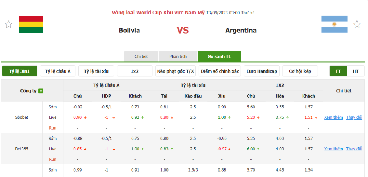This screenshot has height=177, width=368.
Task: Favorite Bolivia with the star icon
Action: pyautogui.click(x=9, y=24)
